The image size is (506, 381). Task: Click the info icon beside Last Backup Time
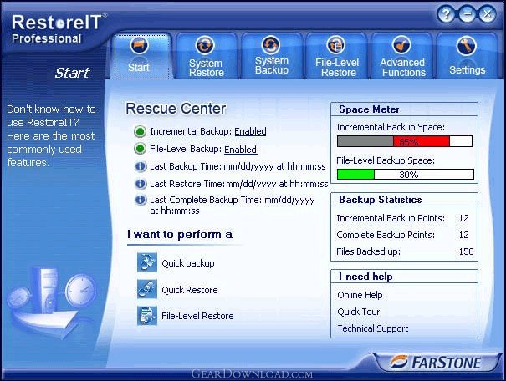[x=140, y=166]
